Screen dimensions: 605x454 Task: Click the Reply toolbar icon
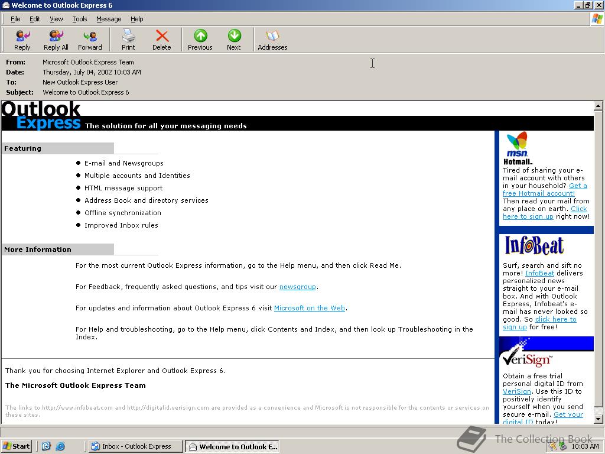point(22,40)
